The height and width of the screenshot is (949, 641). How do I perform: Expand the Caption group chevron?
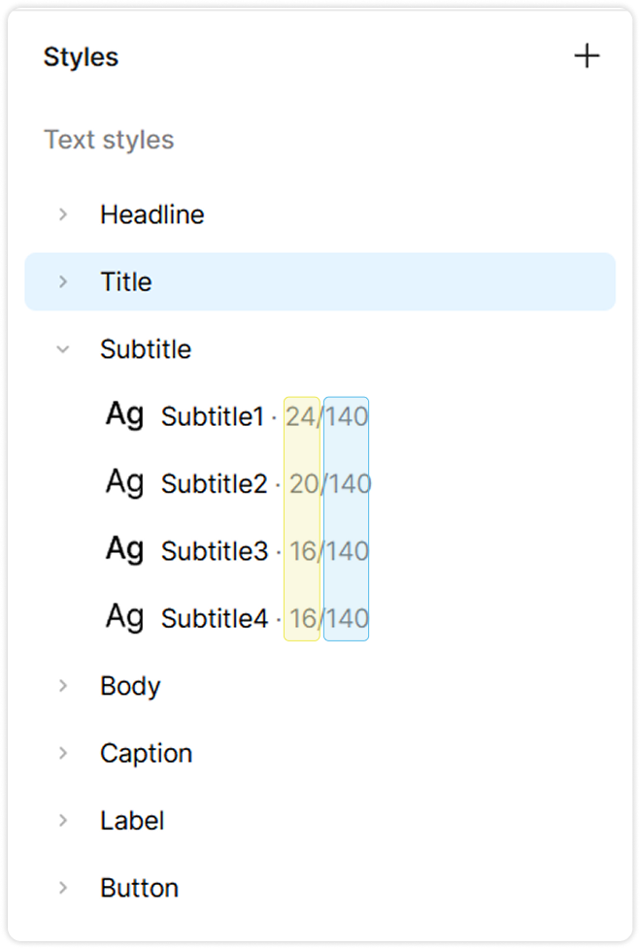pos(63,753)
